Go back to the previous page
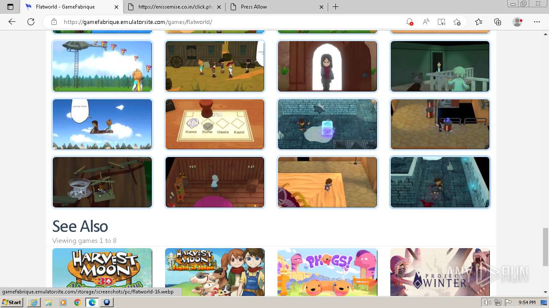 12,22
